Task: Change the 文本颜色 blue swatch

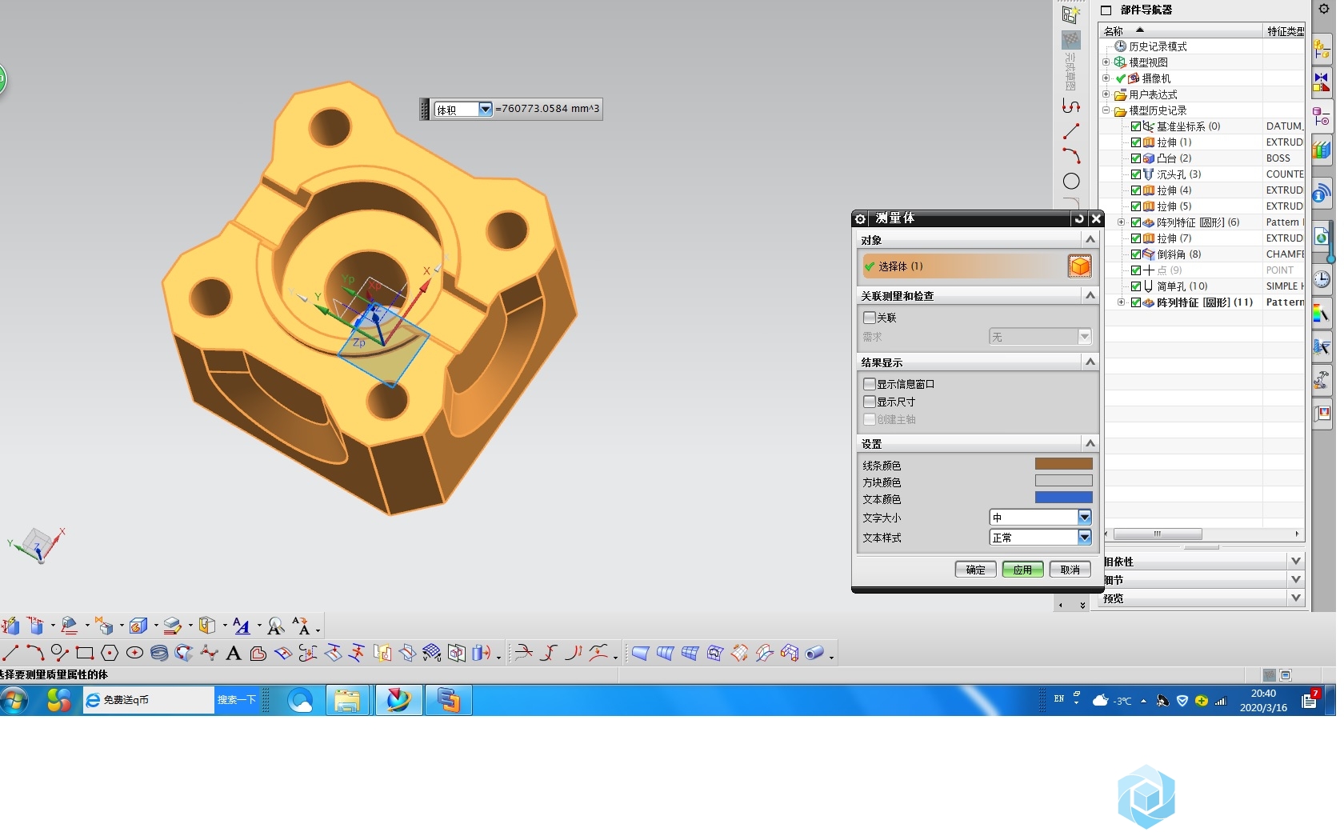Action: coord(1063,498)
